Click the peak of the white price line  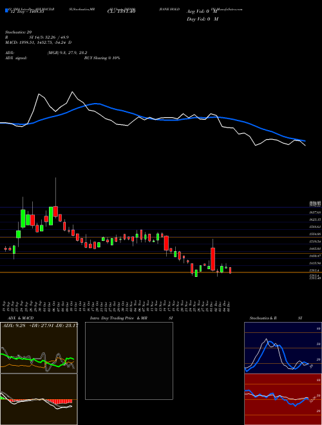click(x=72, y=92)
